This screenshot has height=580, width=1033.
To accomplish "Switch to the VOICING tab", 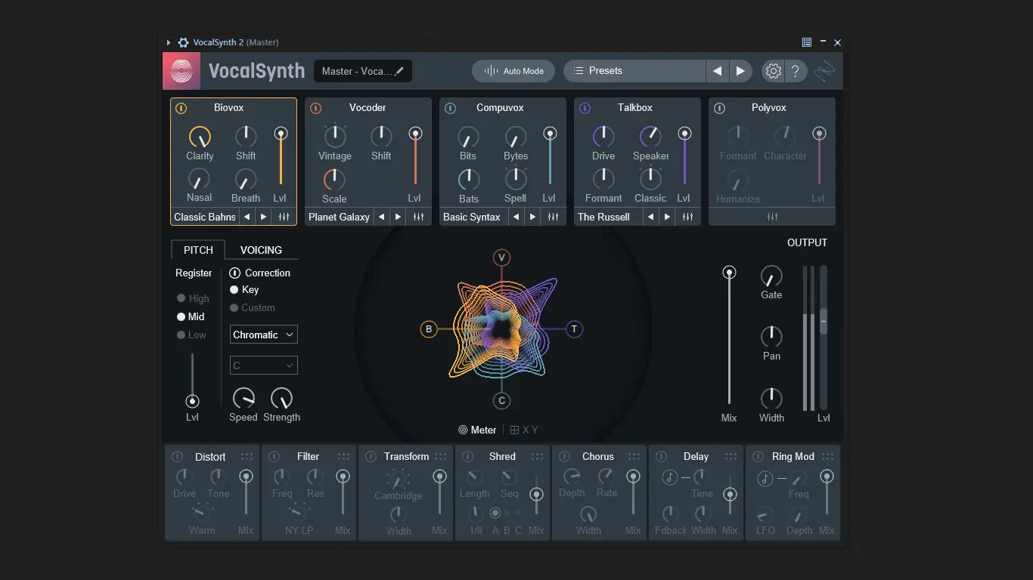I will coord(261,249).
